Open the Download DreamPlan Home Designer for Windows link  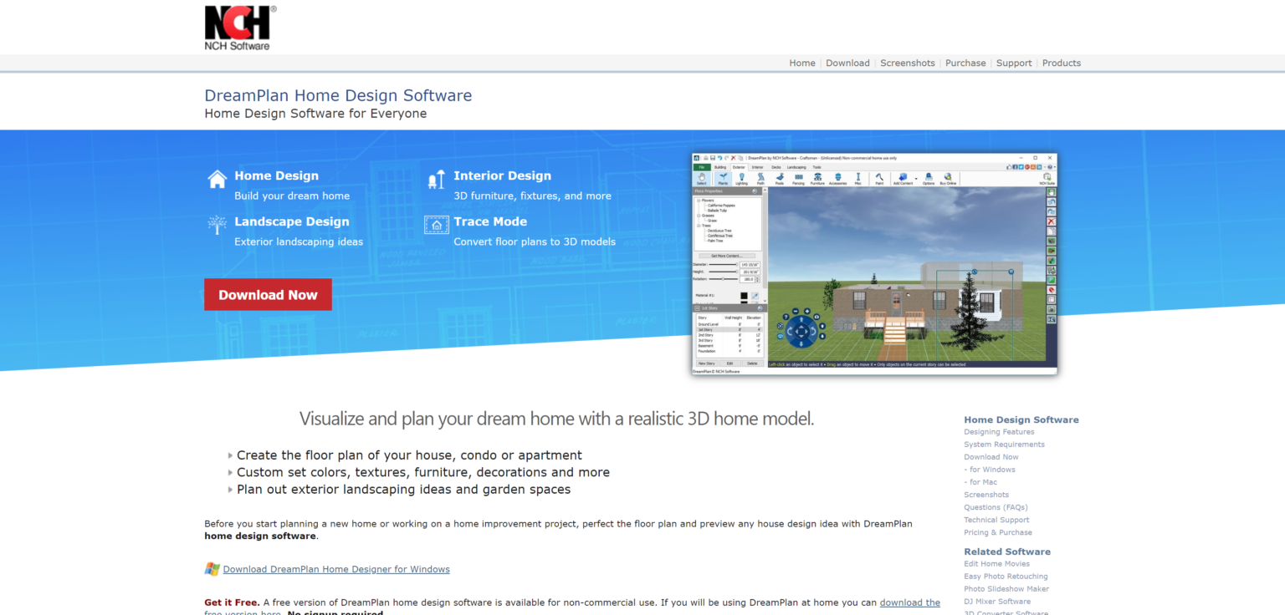click(336, 569)
